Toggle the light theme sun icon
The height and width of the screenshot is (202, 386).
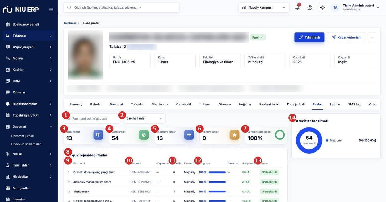point(322,7)
